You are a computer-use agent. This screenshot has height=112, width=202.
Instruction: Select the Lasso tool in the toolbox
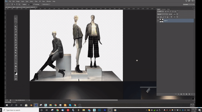[x=16, y=24]
